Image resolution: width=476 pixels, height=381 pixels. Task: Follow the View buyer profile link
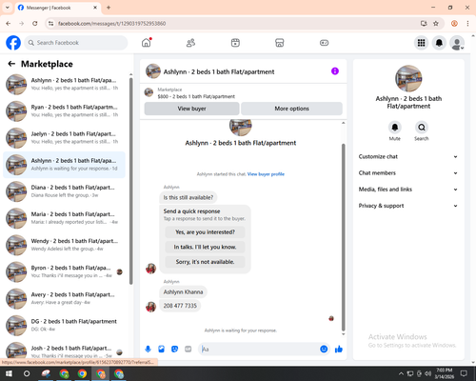click(x=266, y=174)
